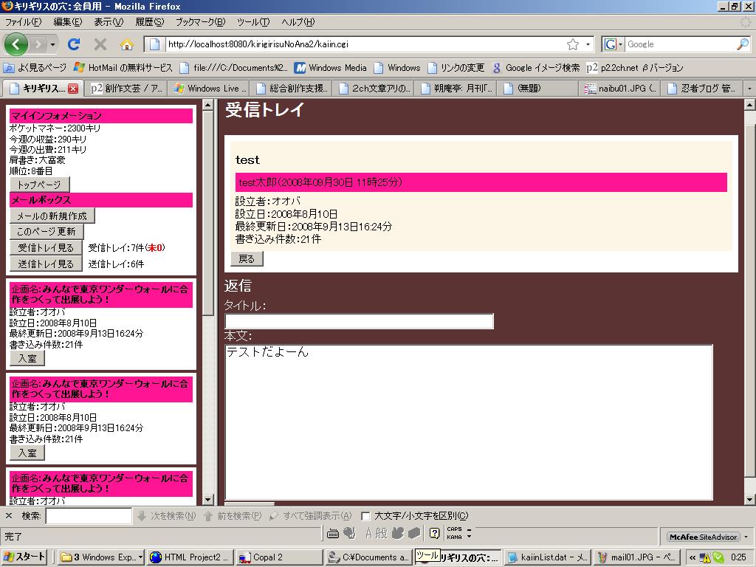Bookmark this page with the star icon
Screen dimensions: 756x567
coord(572,44)
